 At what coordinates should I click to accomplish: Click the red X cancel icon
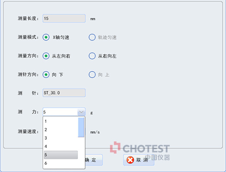[130, 160]
